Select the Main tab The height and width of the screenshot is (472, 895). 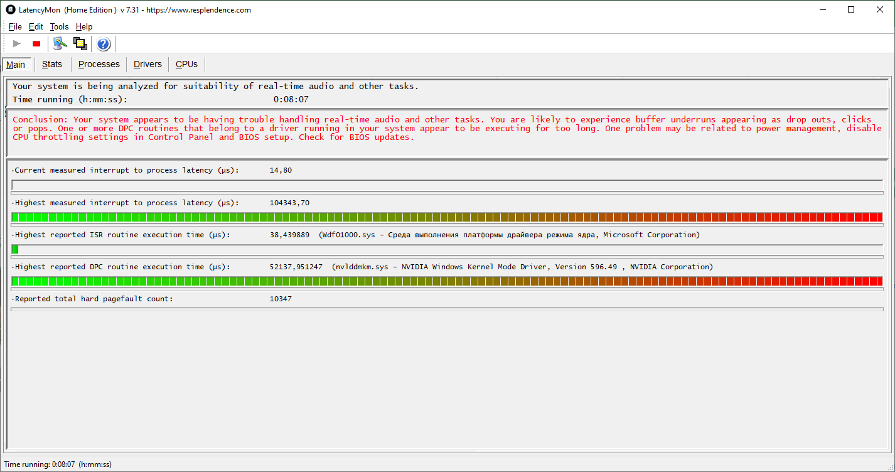click(x=16, y=65)
